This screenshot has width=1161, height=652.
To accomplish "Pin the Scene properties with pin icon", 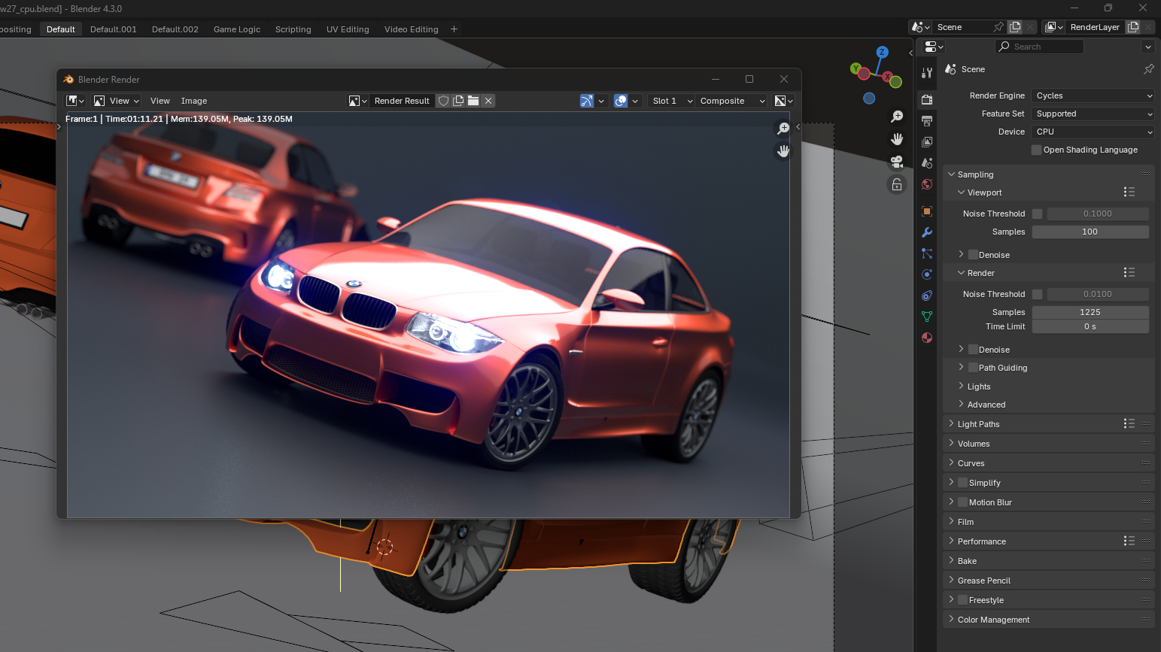I will (1148, 69).
